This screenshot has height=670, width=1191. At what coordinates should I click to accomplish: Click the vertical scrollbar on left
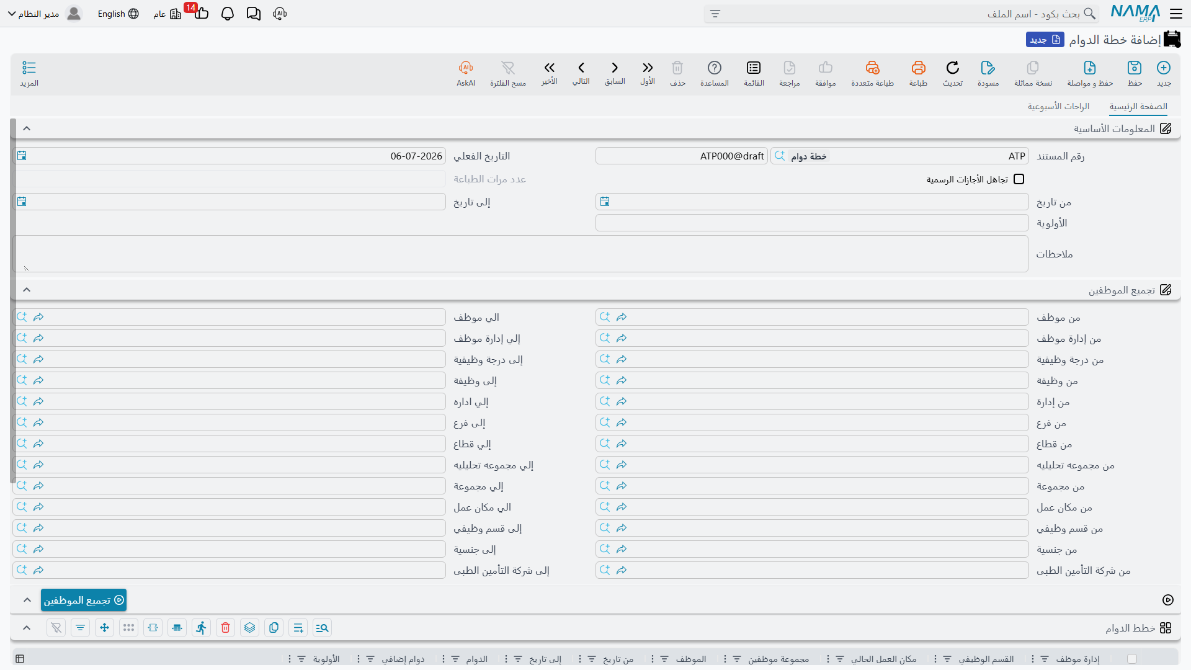[13, 300]
